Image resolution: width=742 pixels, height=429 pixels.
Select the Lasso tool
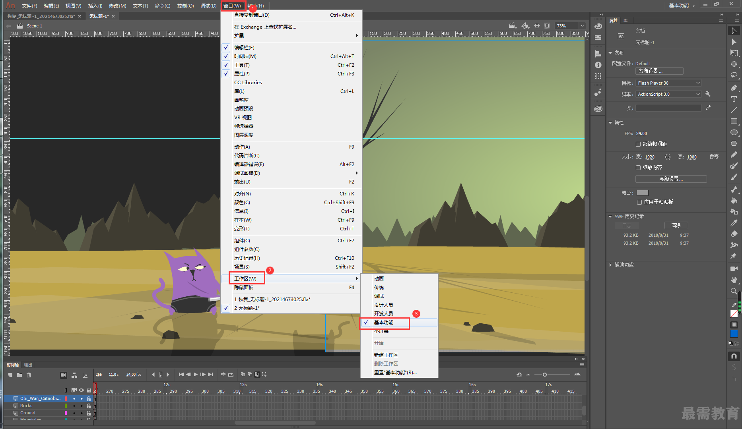pos(734,75)
